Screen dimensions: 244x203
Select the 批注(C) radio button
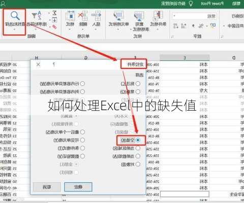pyautogui.click(x=138, y=84)
